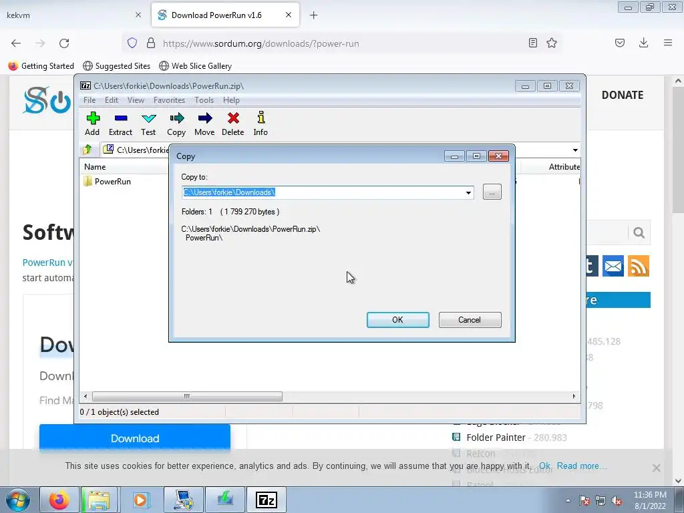The image size is (684, 513).
Task: Open the Edit menu in 7-Zip
Action: click(x=112, y=100)
